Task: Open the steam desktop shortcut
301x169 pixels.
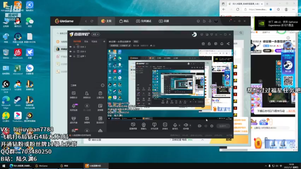Action: pyautogui.click(x=18, y=101)
